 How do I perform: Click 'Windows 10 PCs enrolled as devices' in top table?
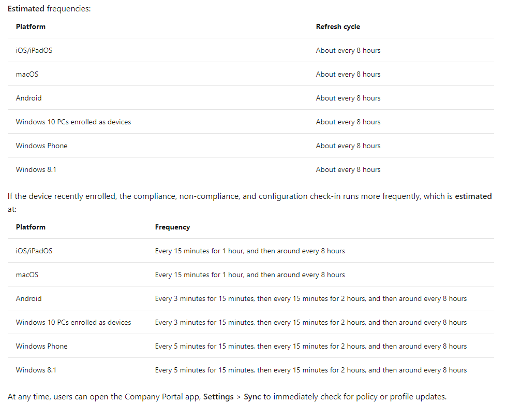point(73,122)
